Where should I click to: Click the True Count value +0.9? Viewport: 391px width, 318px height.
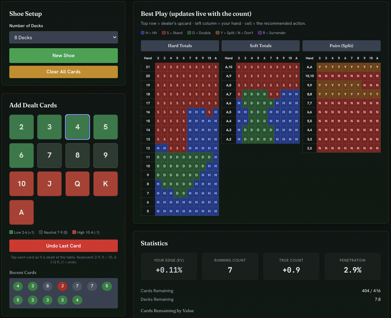tap(291, 270)
